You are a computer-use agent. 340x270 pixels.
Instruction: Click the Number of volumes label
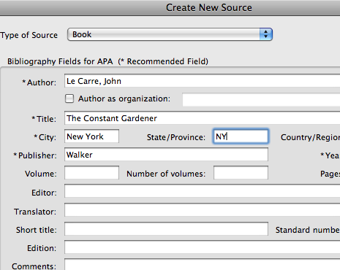coord(166,174)
